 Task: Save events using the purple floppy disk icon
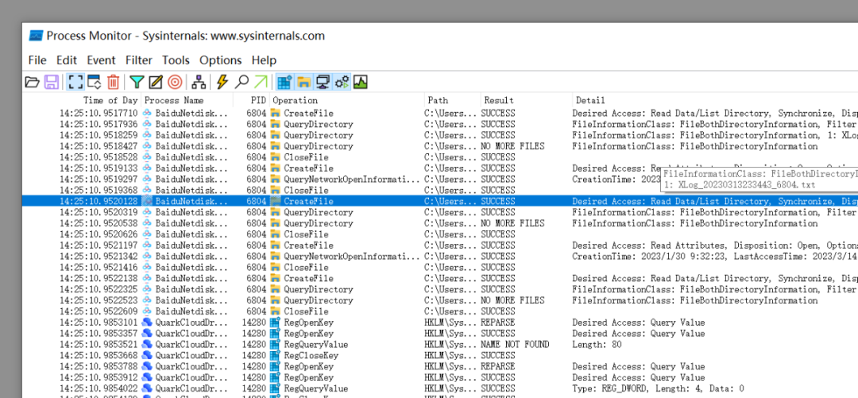52,82
